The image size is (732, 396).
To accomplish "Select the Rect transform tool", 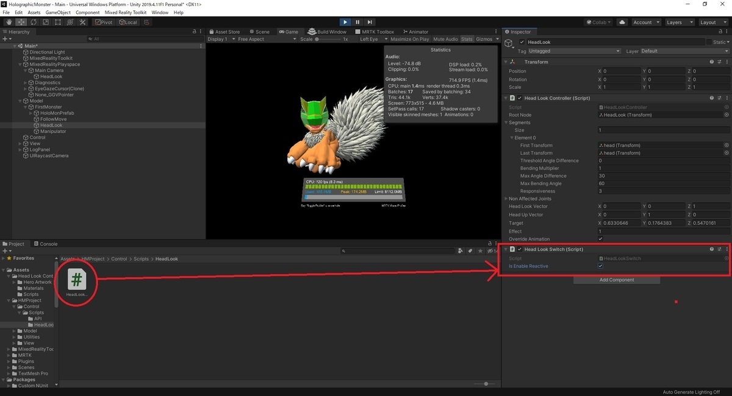I will click(x=57, y=22).
